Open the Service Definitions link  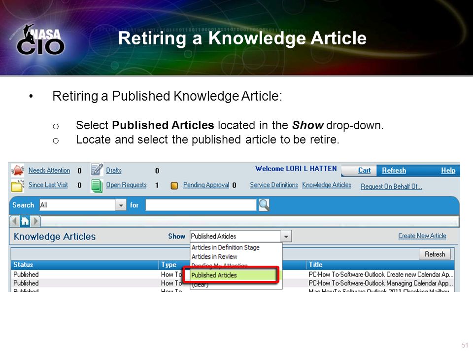click(x=274, y=185)
